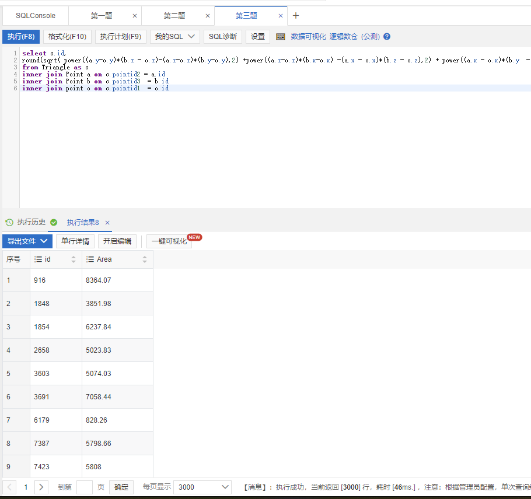Image resolution: width=531 pixels, height=499 pixels.
Task: Select the 执行结果8 result tab
Action: pos(83,222)
